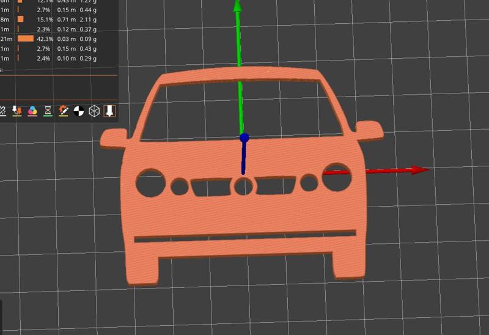
Task: Click the 2.3% legend value
Action: pos(43,29)
